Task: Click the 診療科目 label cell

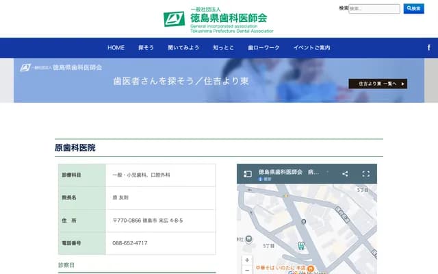Action: pos(82,175)
